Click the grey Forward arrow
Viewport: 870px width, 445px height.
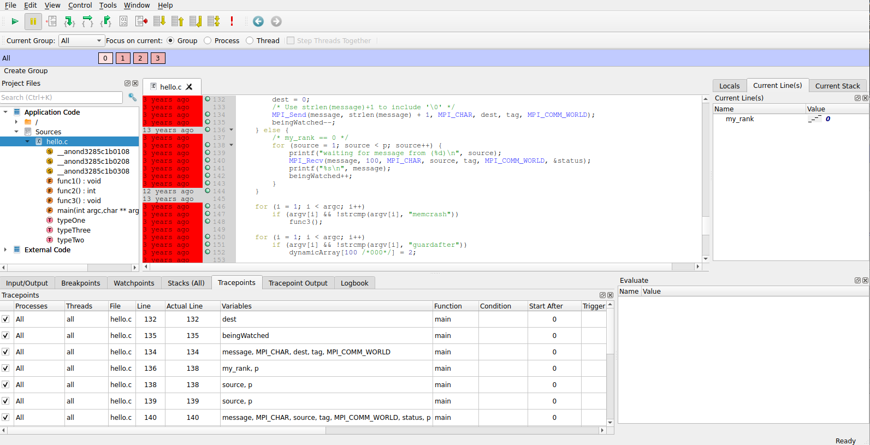pos(276,21)
